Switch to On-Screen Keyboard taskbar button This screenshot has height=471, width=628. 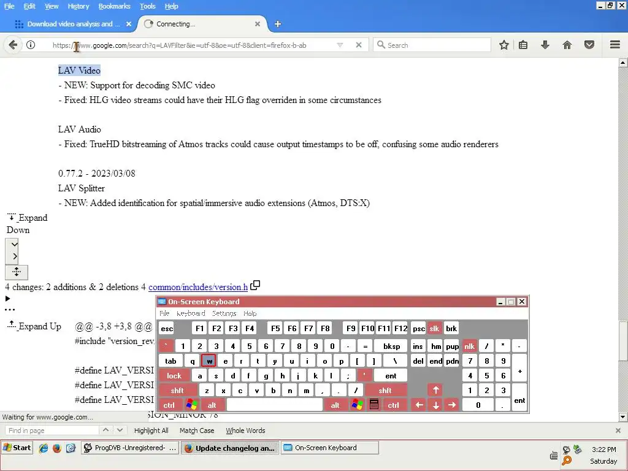point(329,447)
